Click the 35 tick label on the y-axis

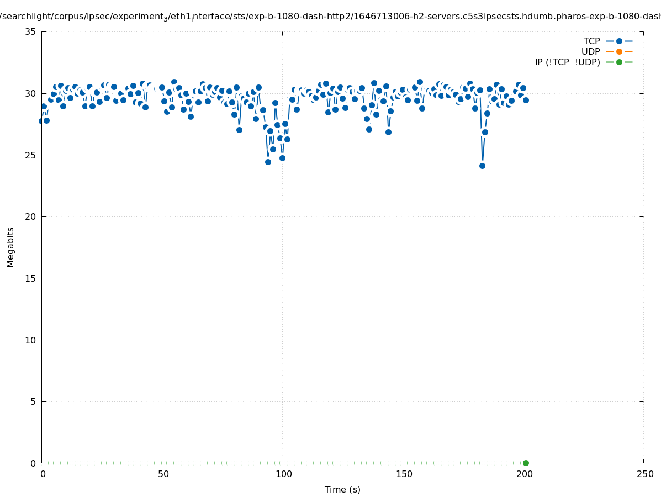tap(30, 31)
